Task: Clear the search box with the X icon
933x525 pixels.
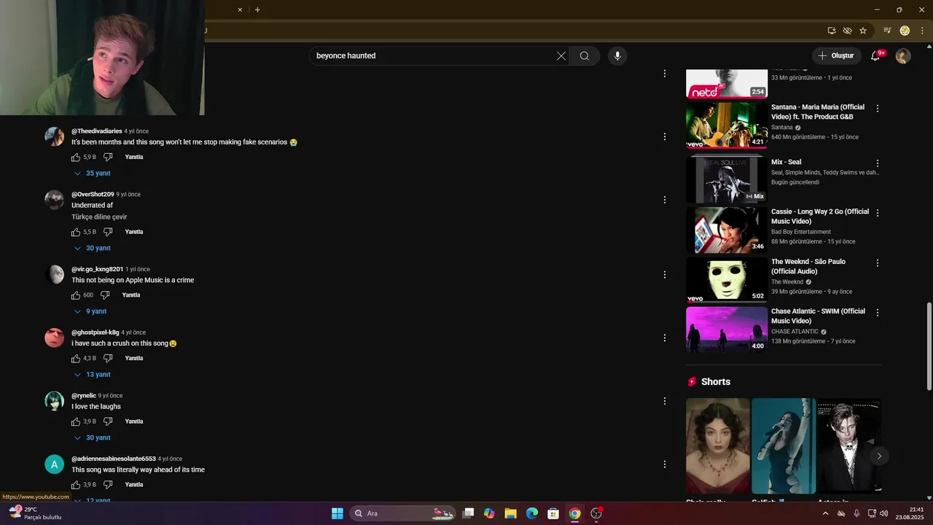Action: pyautogui.click(x=561, y=56)
